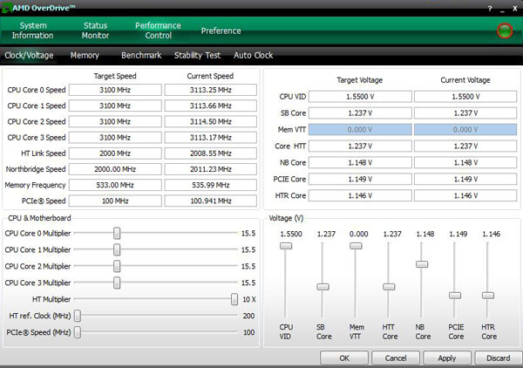523x368 pixels.
Task: Click NB Core target 1.148 V field
Action: (360, 162)
